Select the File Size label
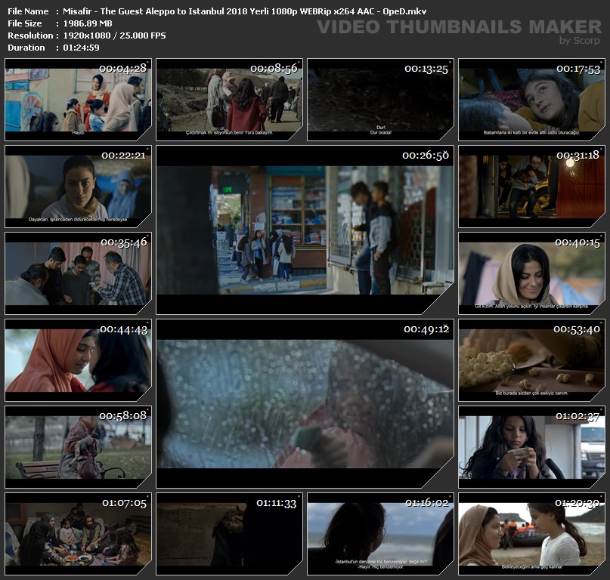The height and width of the screenshot is (580, 610). [x=24, y=23]
